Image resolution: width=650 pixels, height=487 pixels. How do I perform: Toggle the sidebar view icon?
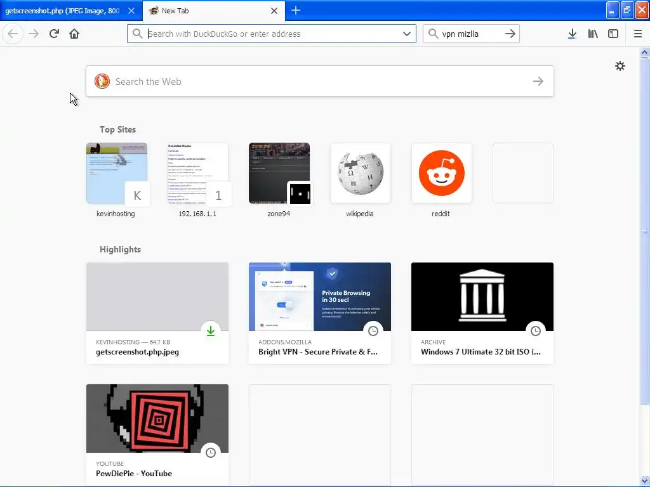[x=613, y=34]
